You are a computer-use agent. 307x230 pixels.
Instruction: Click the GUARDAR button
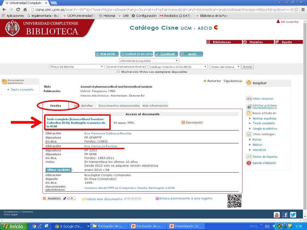[x=166, y=54]
